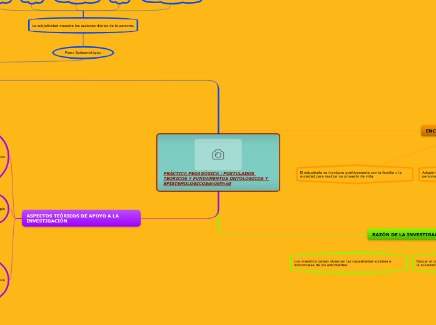
Task: Select the green RAZÓN DE LA INVESTIGACIÓN node
Action: click(x=402, y=234)
